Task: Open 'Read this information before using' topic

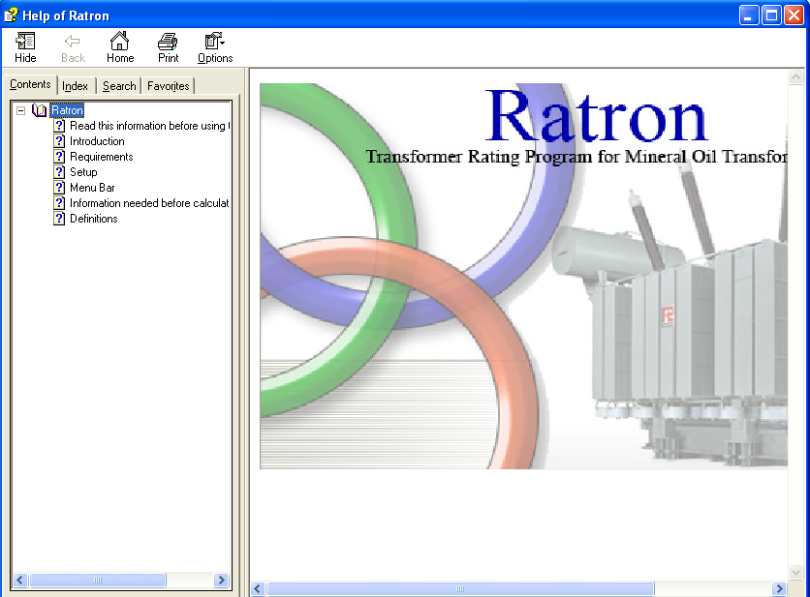Action: (x=149, y=126)
